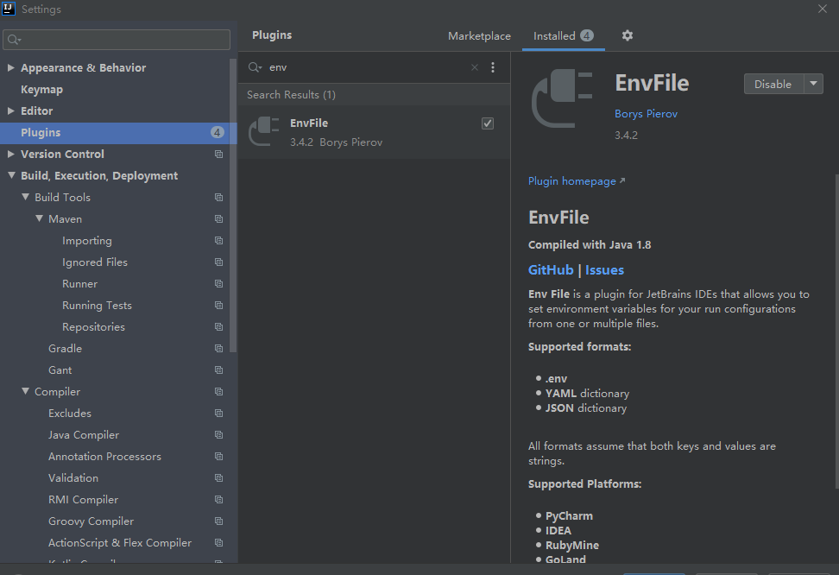Viewport: 839px width, 575px height.
Task: Open Maven Importing settings
Action: [86, 241]
